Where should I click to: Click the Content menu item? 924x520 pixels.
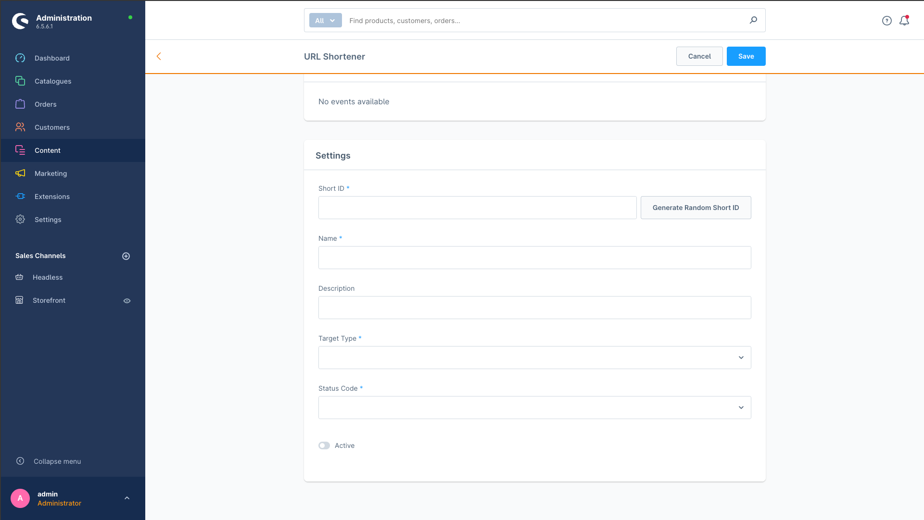pos(47,150)
